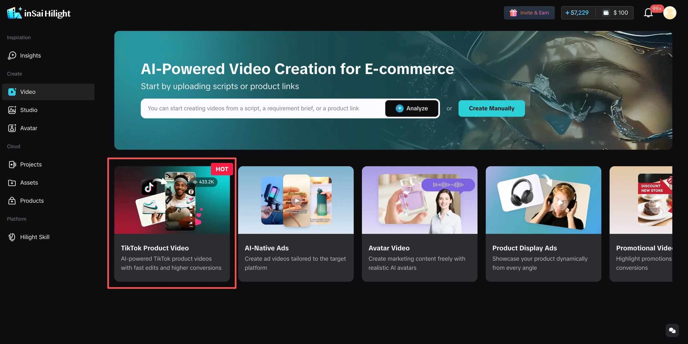The height and width of the screenshot is (344, 688).
Task: Click the Video play icon
Action: pyautogui.click(x=12, y=92)
